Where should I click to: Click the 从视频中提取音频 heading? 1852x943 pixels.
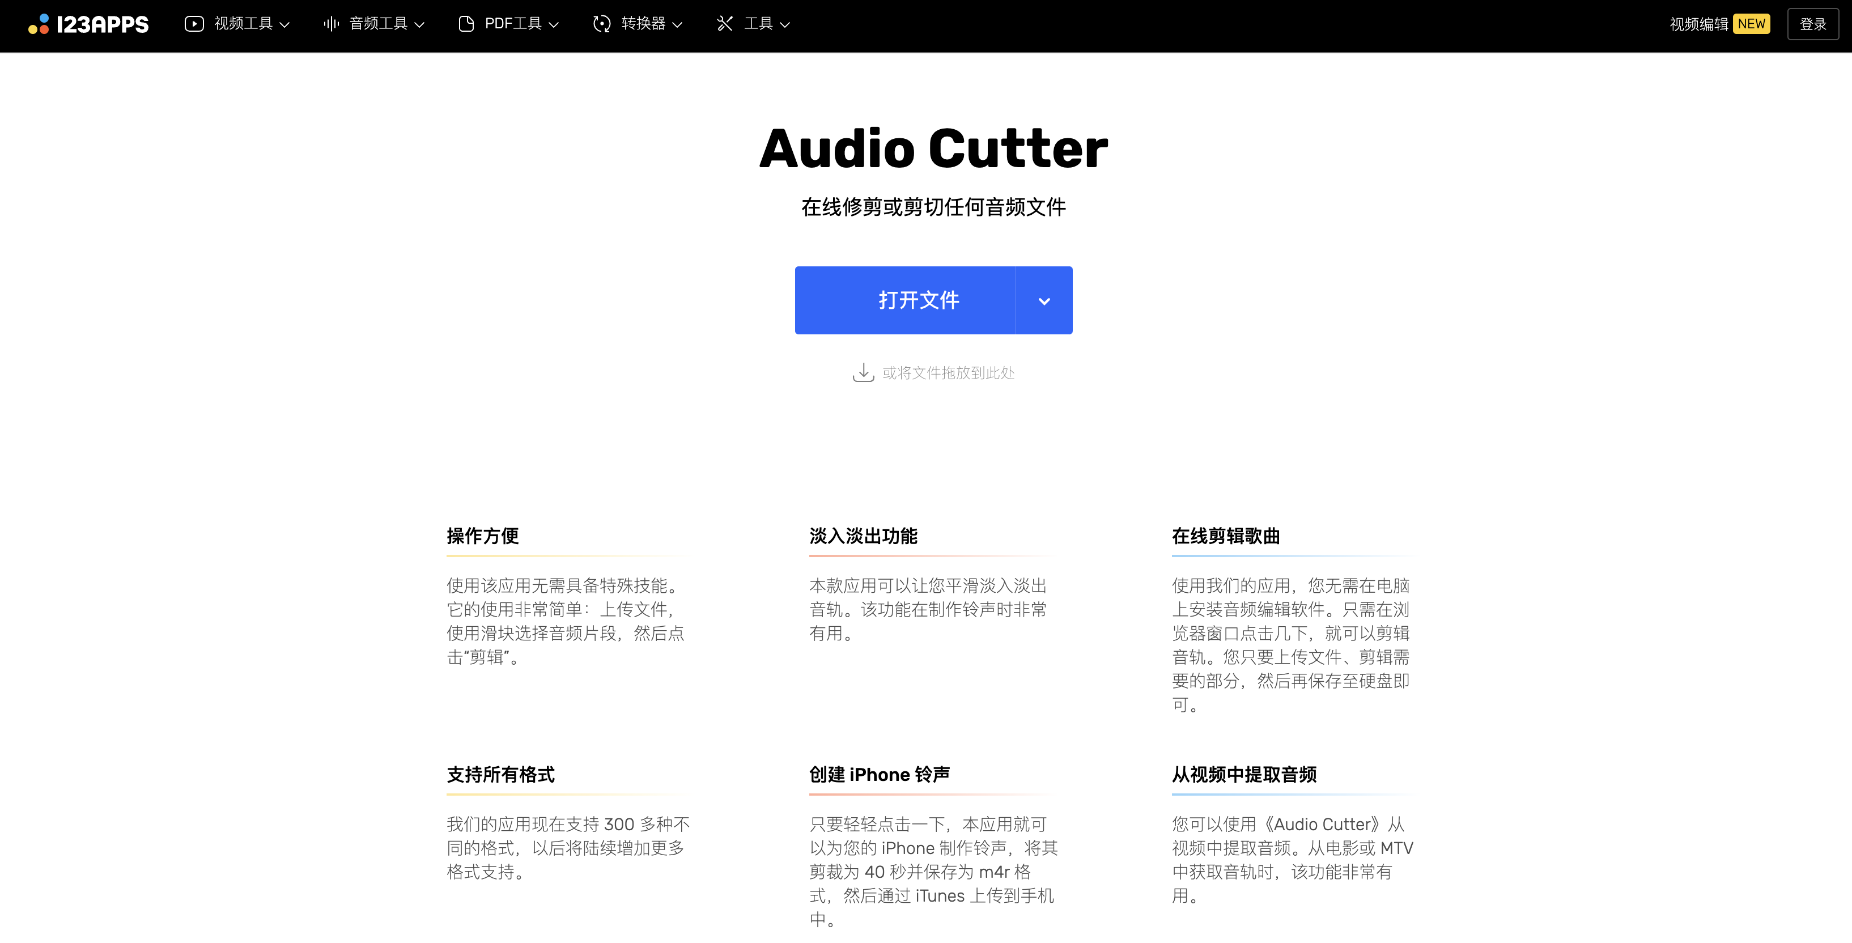point(1244,774)
